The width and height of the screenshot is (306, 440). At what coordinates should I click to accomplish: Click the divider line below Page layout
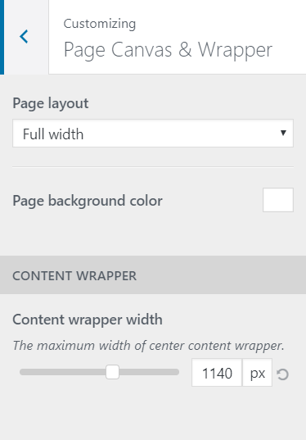pos(153,167)
